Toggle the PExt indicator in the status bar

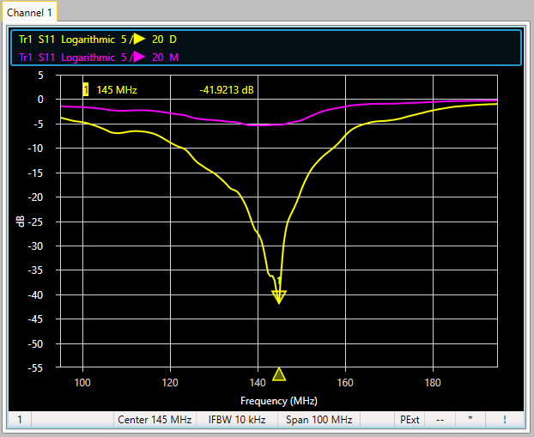pos(410,420)
